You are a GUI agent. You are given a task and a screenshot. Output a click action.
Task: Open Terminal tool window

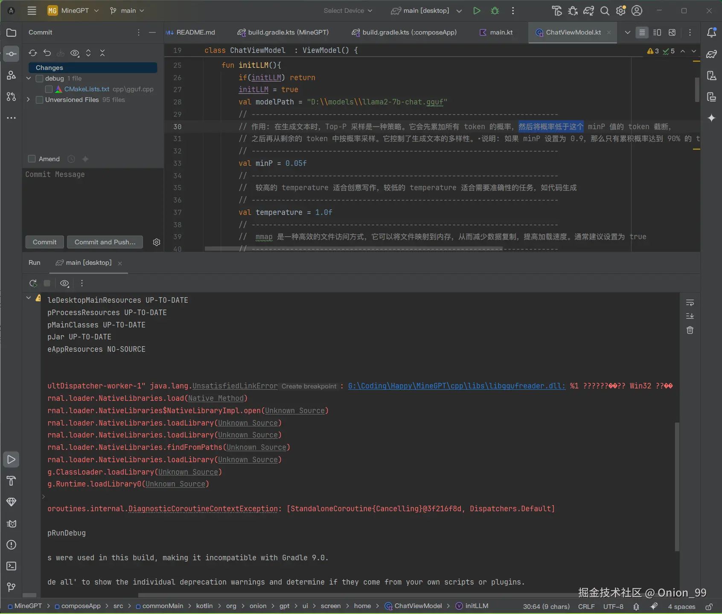[x=12, y=566]
